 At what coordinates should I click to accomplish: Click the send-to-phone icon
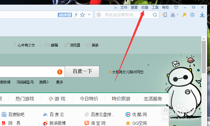point(165,15)
